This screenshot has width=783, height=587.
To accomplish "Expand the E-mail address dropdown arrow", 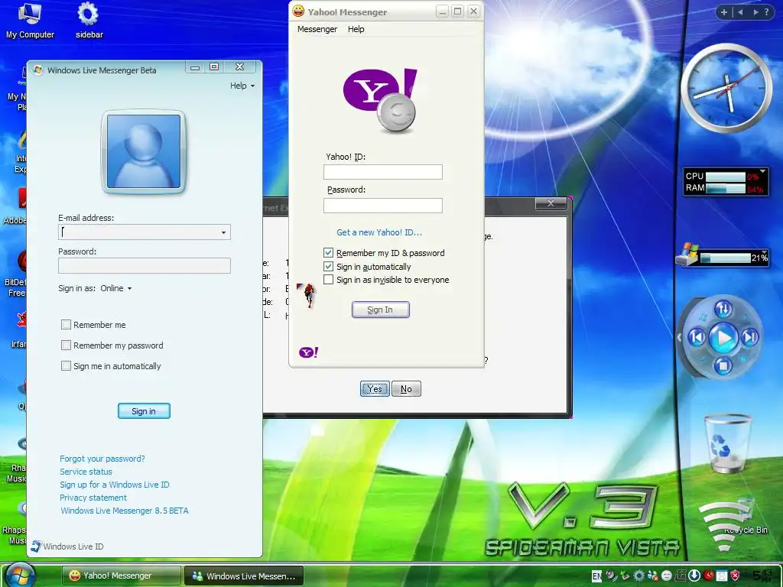I will (223, 232).
